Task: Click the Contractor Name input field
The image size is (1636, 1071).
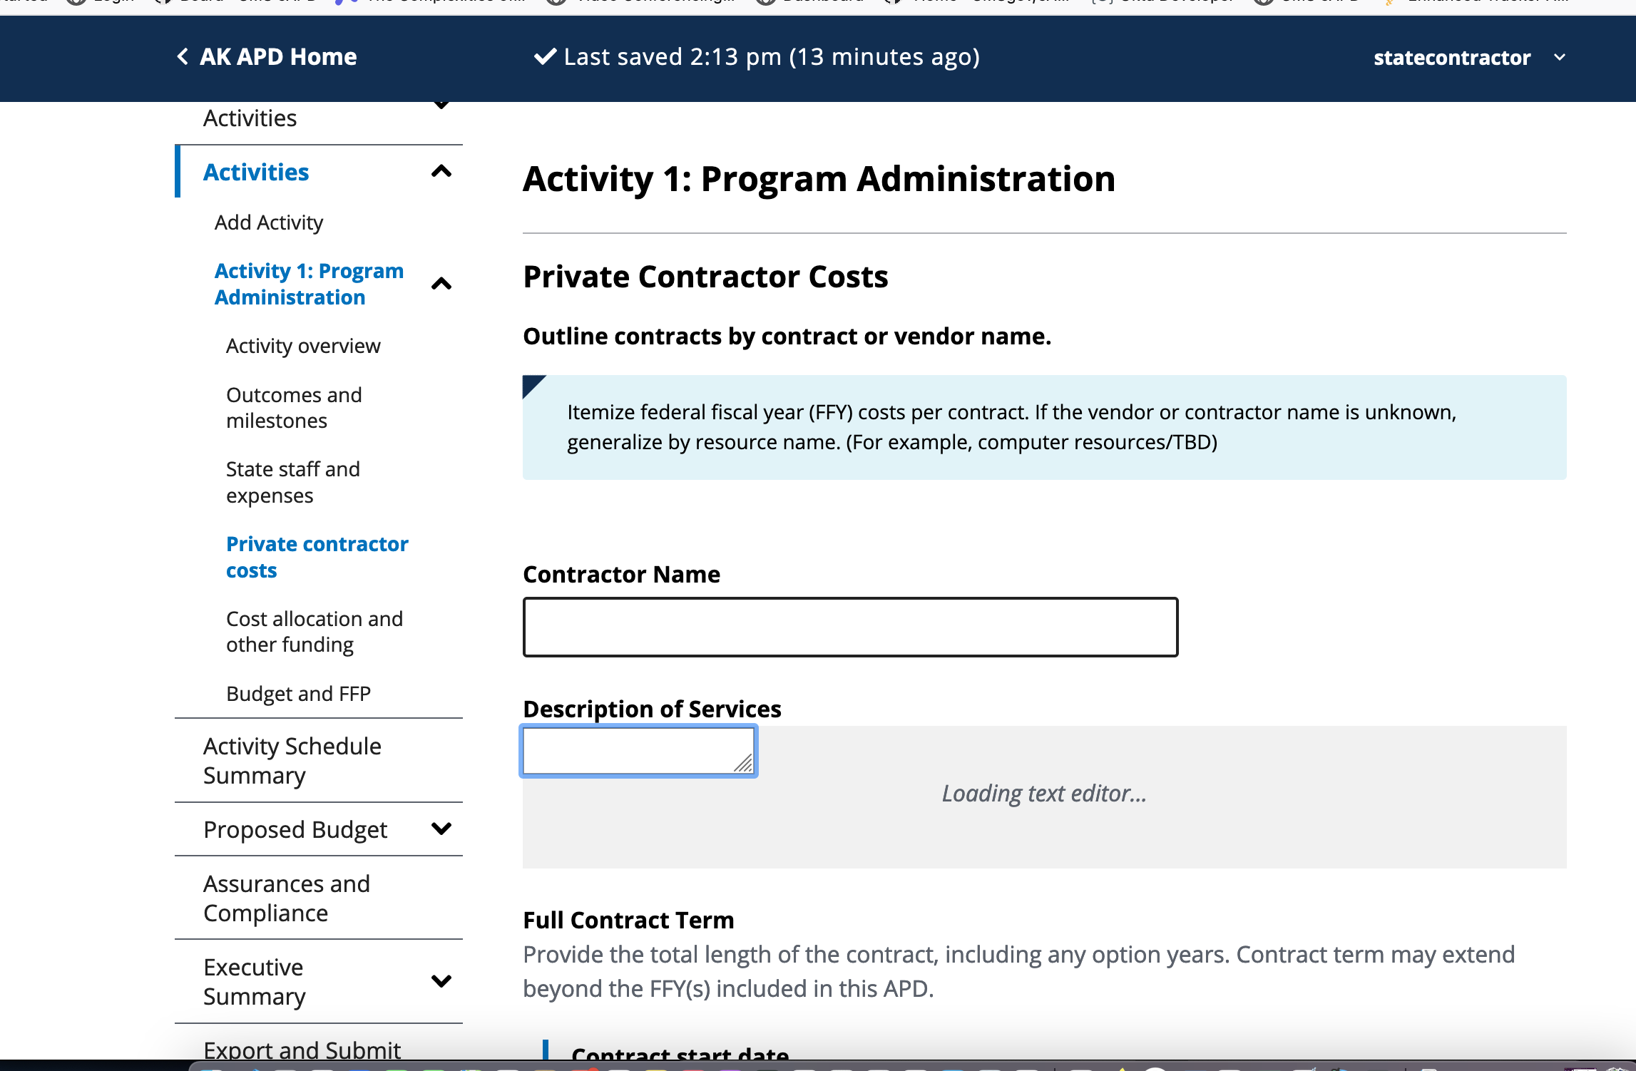Action: pyautogui.click(x=850, y=627)
